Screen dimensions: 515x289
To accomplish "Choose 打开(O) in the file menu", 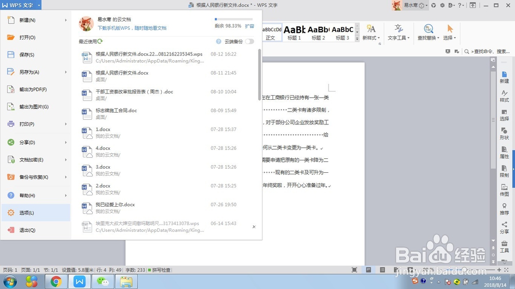I will [x=36, y=38].
